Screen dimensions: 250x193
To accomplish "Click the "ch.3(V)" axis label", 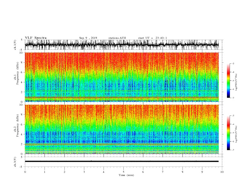I will point(15,162).
